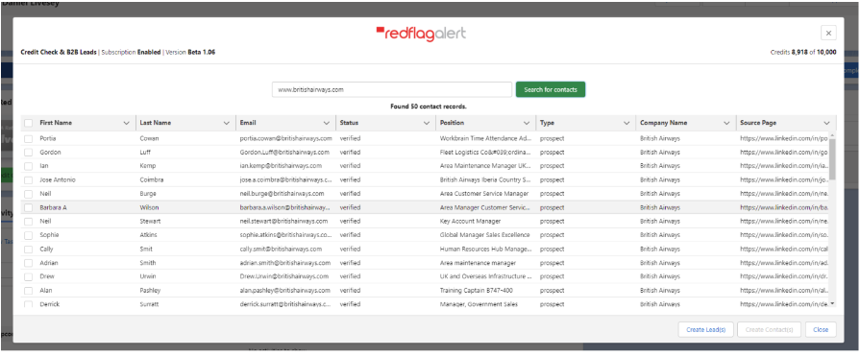Click the Create Contact(s) button
860x357 pixels.
coord(769,329)
